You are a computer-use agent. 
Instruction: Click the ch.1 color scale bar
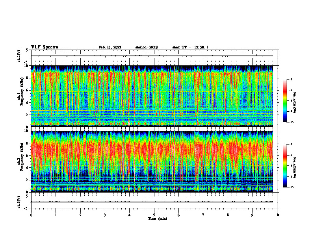click(x=285, y=101)
